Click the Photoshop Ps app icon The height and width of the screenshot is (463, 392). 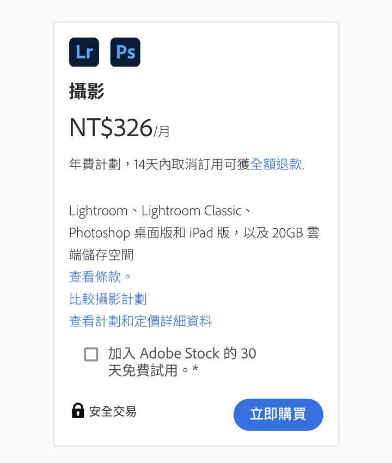pyautogui.click(x=125, y=52)
